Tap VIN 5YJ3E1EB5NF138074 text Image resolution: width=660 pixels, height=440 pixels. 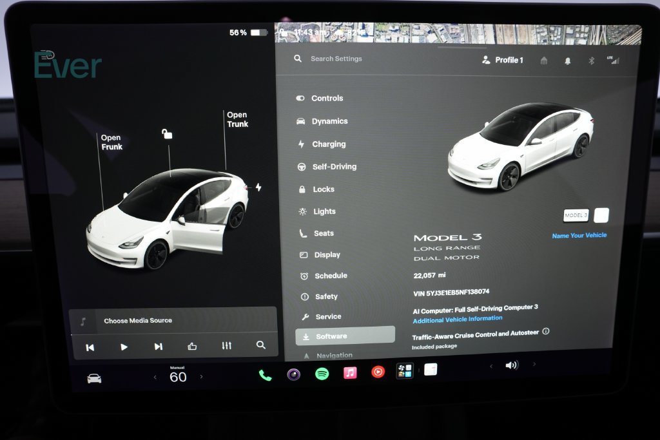pos(451,292)
